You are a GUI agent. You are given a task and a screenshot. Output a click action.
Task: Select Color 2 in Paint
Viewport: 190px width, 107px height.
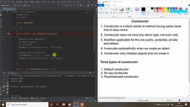pos(148,11)
